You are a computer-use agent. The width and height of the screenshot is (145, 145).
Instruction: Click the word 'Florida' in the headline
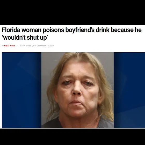pos(11,30)
